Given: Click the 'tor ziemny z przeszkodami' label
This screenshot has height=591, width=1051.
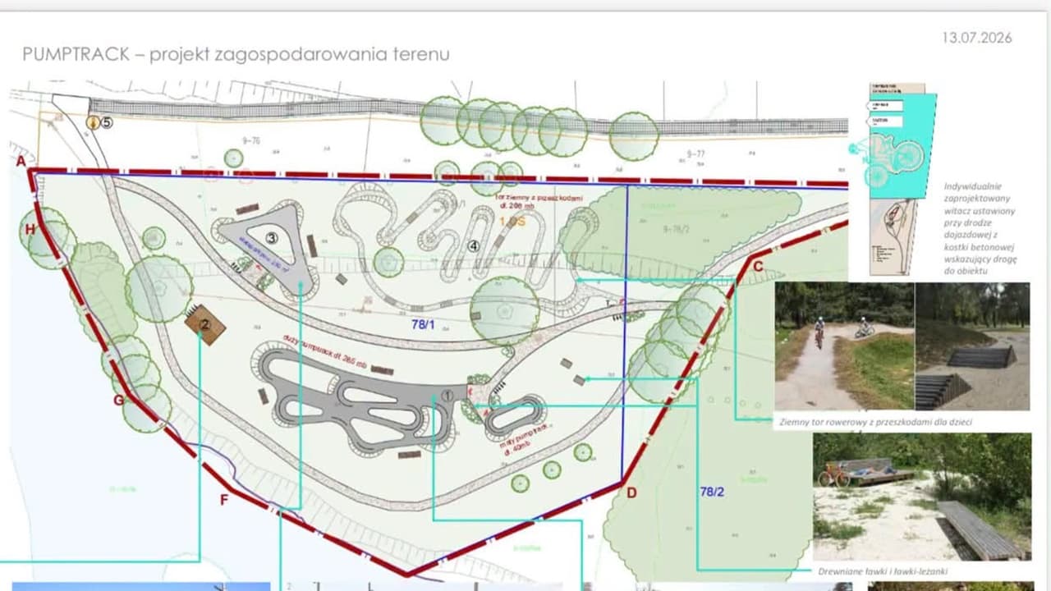Looking at the screenshot, I should [540, 203].
